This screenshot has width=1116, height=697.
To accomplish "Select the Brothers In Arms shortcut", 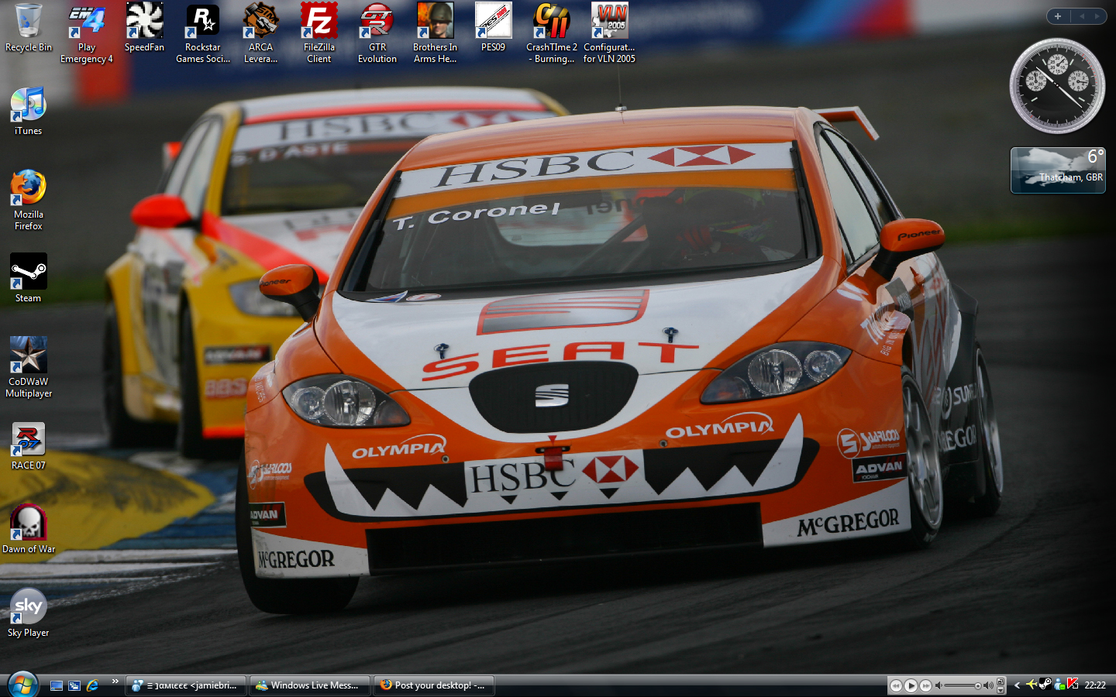I will (x=435, y=33).
